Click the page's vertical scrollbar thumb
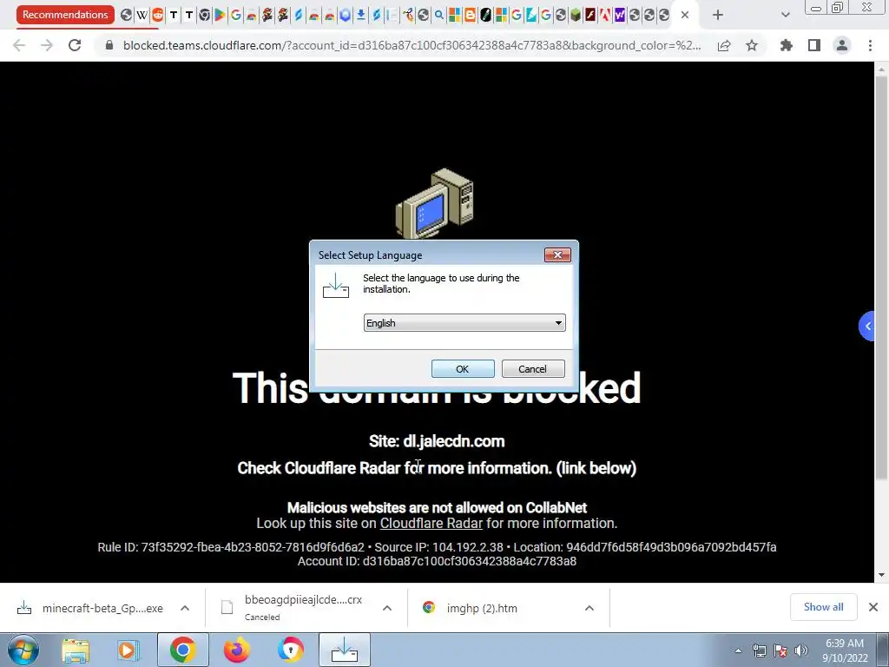889x667 pixels. 881,278
